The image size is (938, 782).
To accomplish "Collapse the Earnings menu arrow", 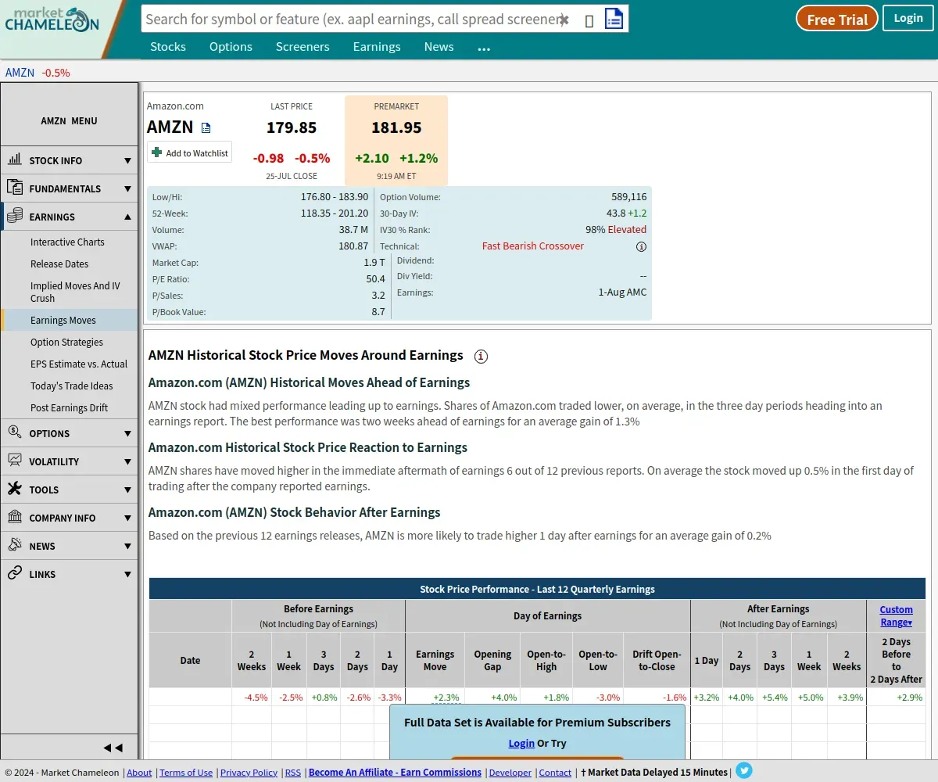I will click(127, 217).
